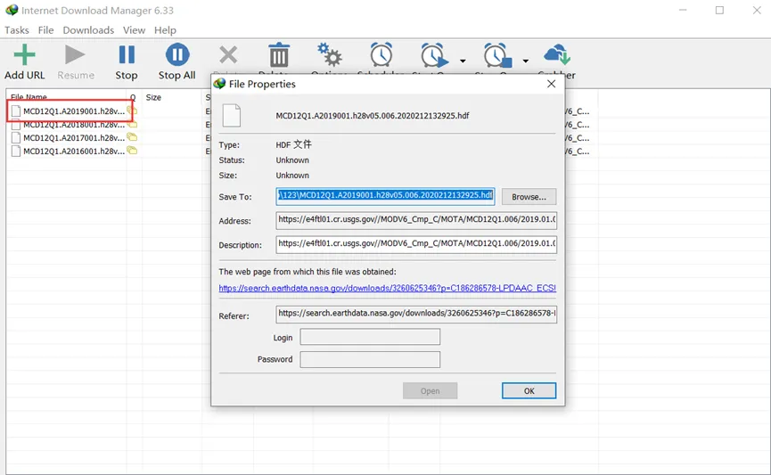Click the Stop pause icon
Image resolution: width=771 pixels, height=475 pixels.
click(x=127, y=54)
